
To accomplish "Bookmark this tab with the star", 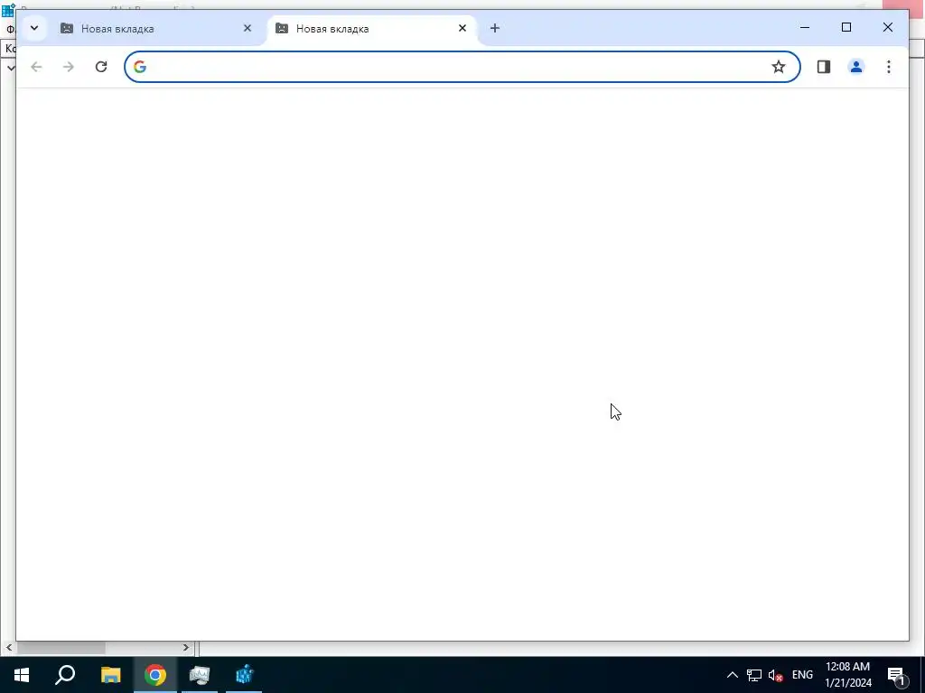I will tap(779, 67).
